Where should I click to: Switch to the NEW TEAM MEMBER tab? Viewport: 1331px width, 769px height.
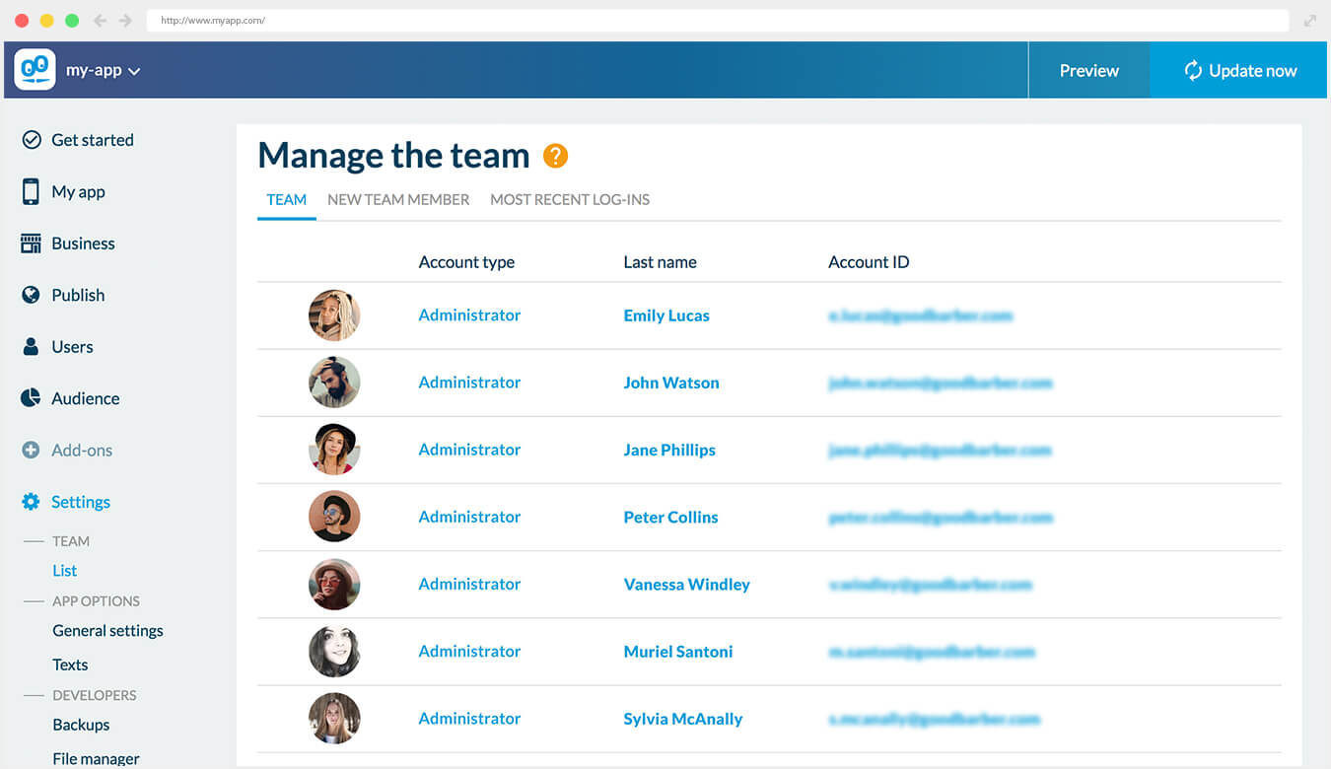[398, 200]
